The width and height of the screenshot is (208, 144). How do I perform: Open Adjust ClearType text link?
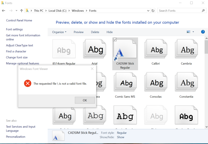(19, 45)
